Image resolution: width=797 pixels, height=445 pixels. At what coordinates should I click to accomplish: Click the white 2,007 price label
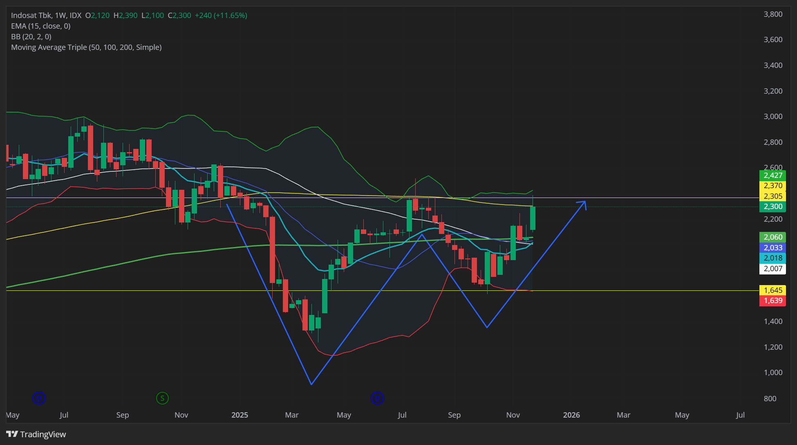772,269
